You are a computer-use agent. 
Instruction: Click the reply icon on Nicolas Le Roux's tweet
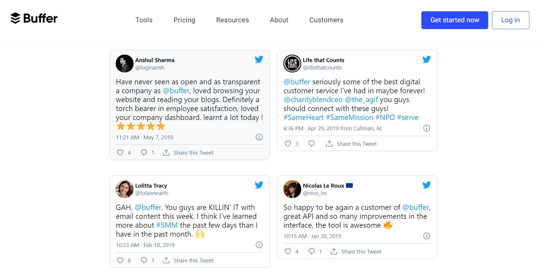pos(311,251)
